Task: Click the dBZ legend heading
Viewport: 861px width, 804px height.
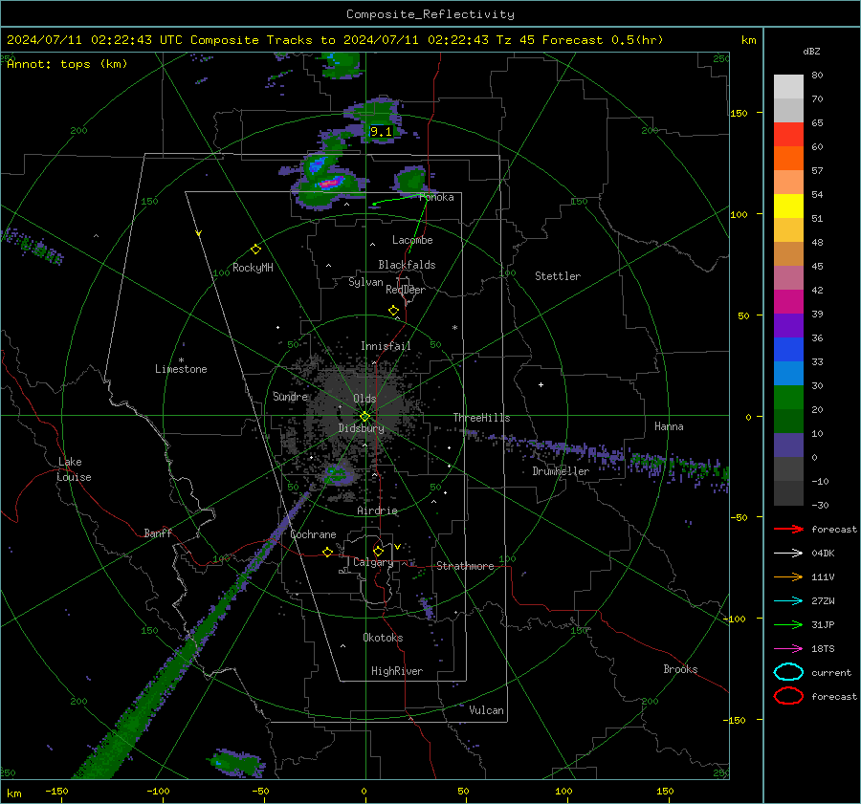Action: [x=811, y=51]
